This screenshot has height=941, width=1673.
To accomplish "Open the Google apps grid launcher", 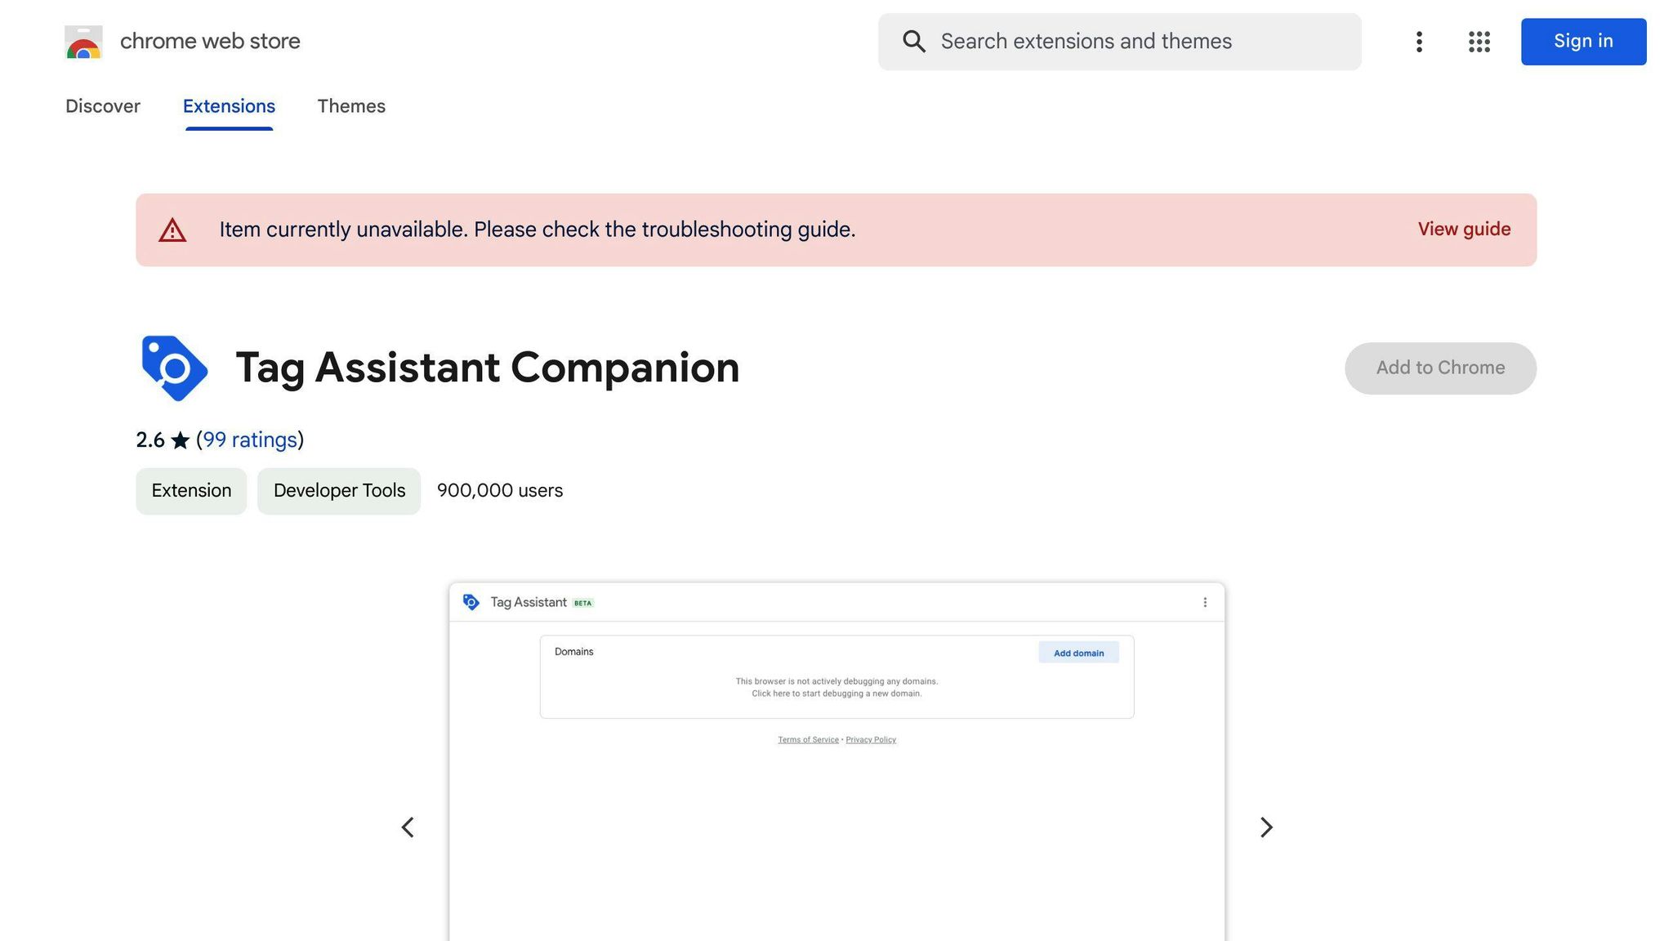I will pos(1479,42).
